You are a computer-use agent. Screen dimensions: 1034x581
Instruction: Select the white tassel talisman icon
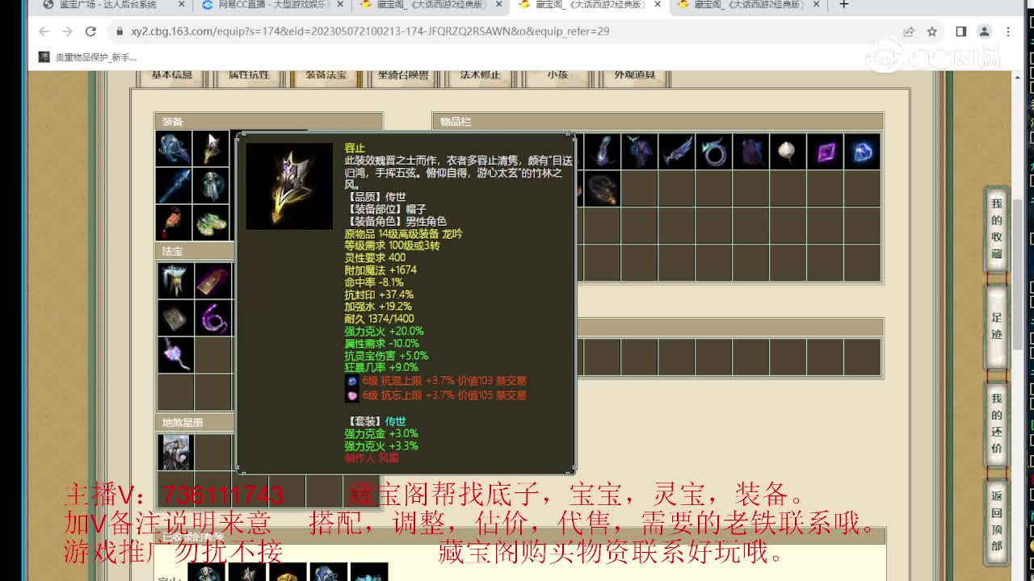[174, 281]
